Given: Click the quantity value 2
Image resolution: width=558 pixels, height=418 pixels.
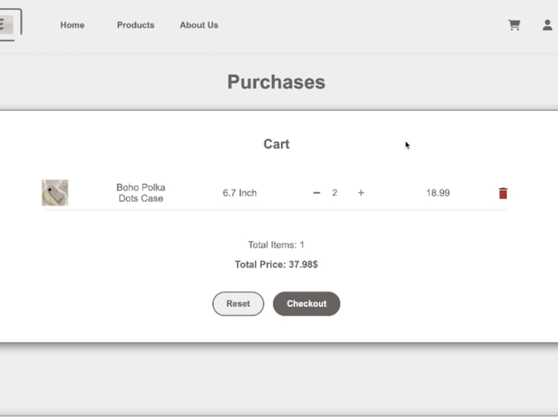Looking at the screenshot, I should [334, 193].
